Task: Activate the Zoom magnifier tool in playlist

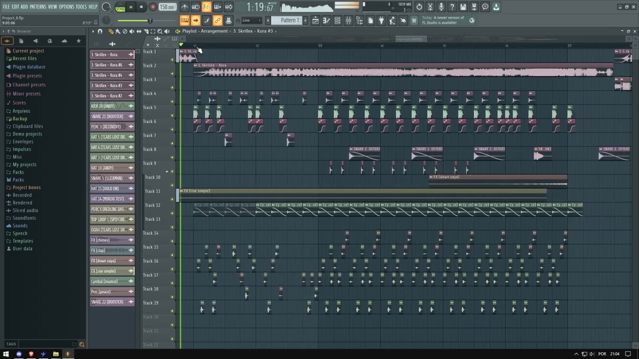Action: point(160,31)
